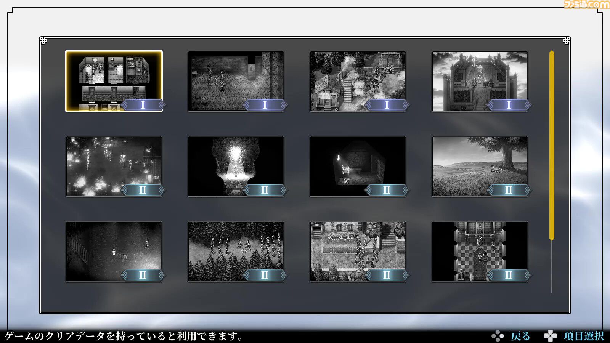The image size is (610, 343).
Task: Click the gold gallery scrollbar handle
Action: coord(552,145)
